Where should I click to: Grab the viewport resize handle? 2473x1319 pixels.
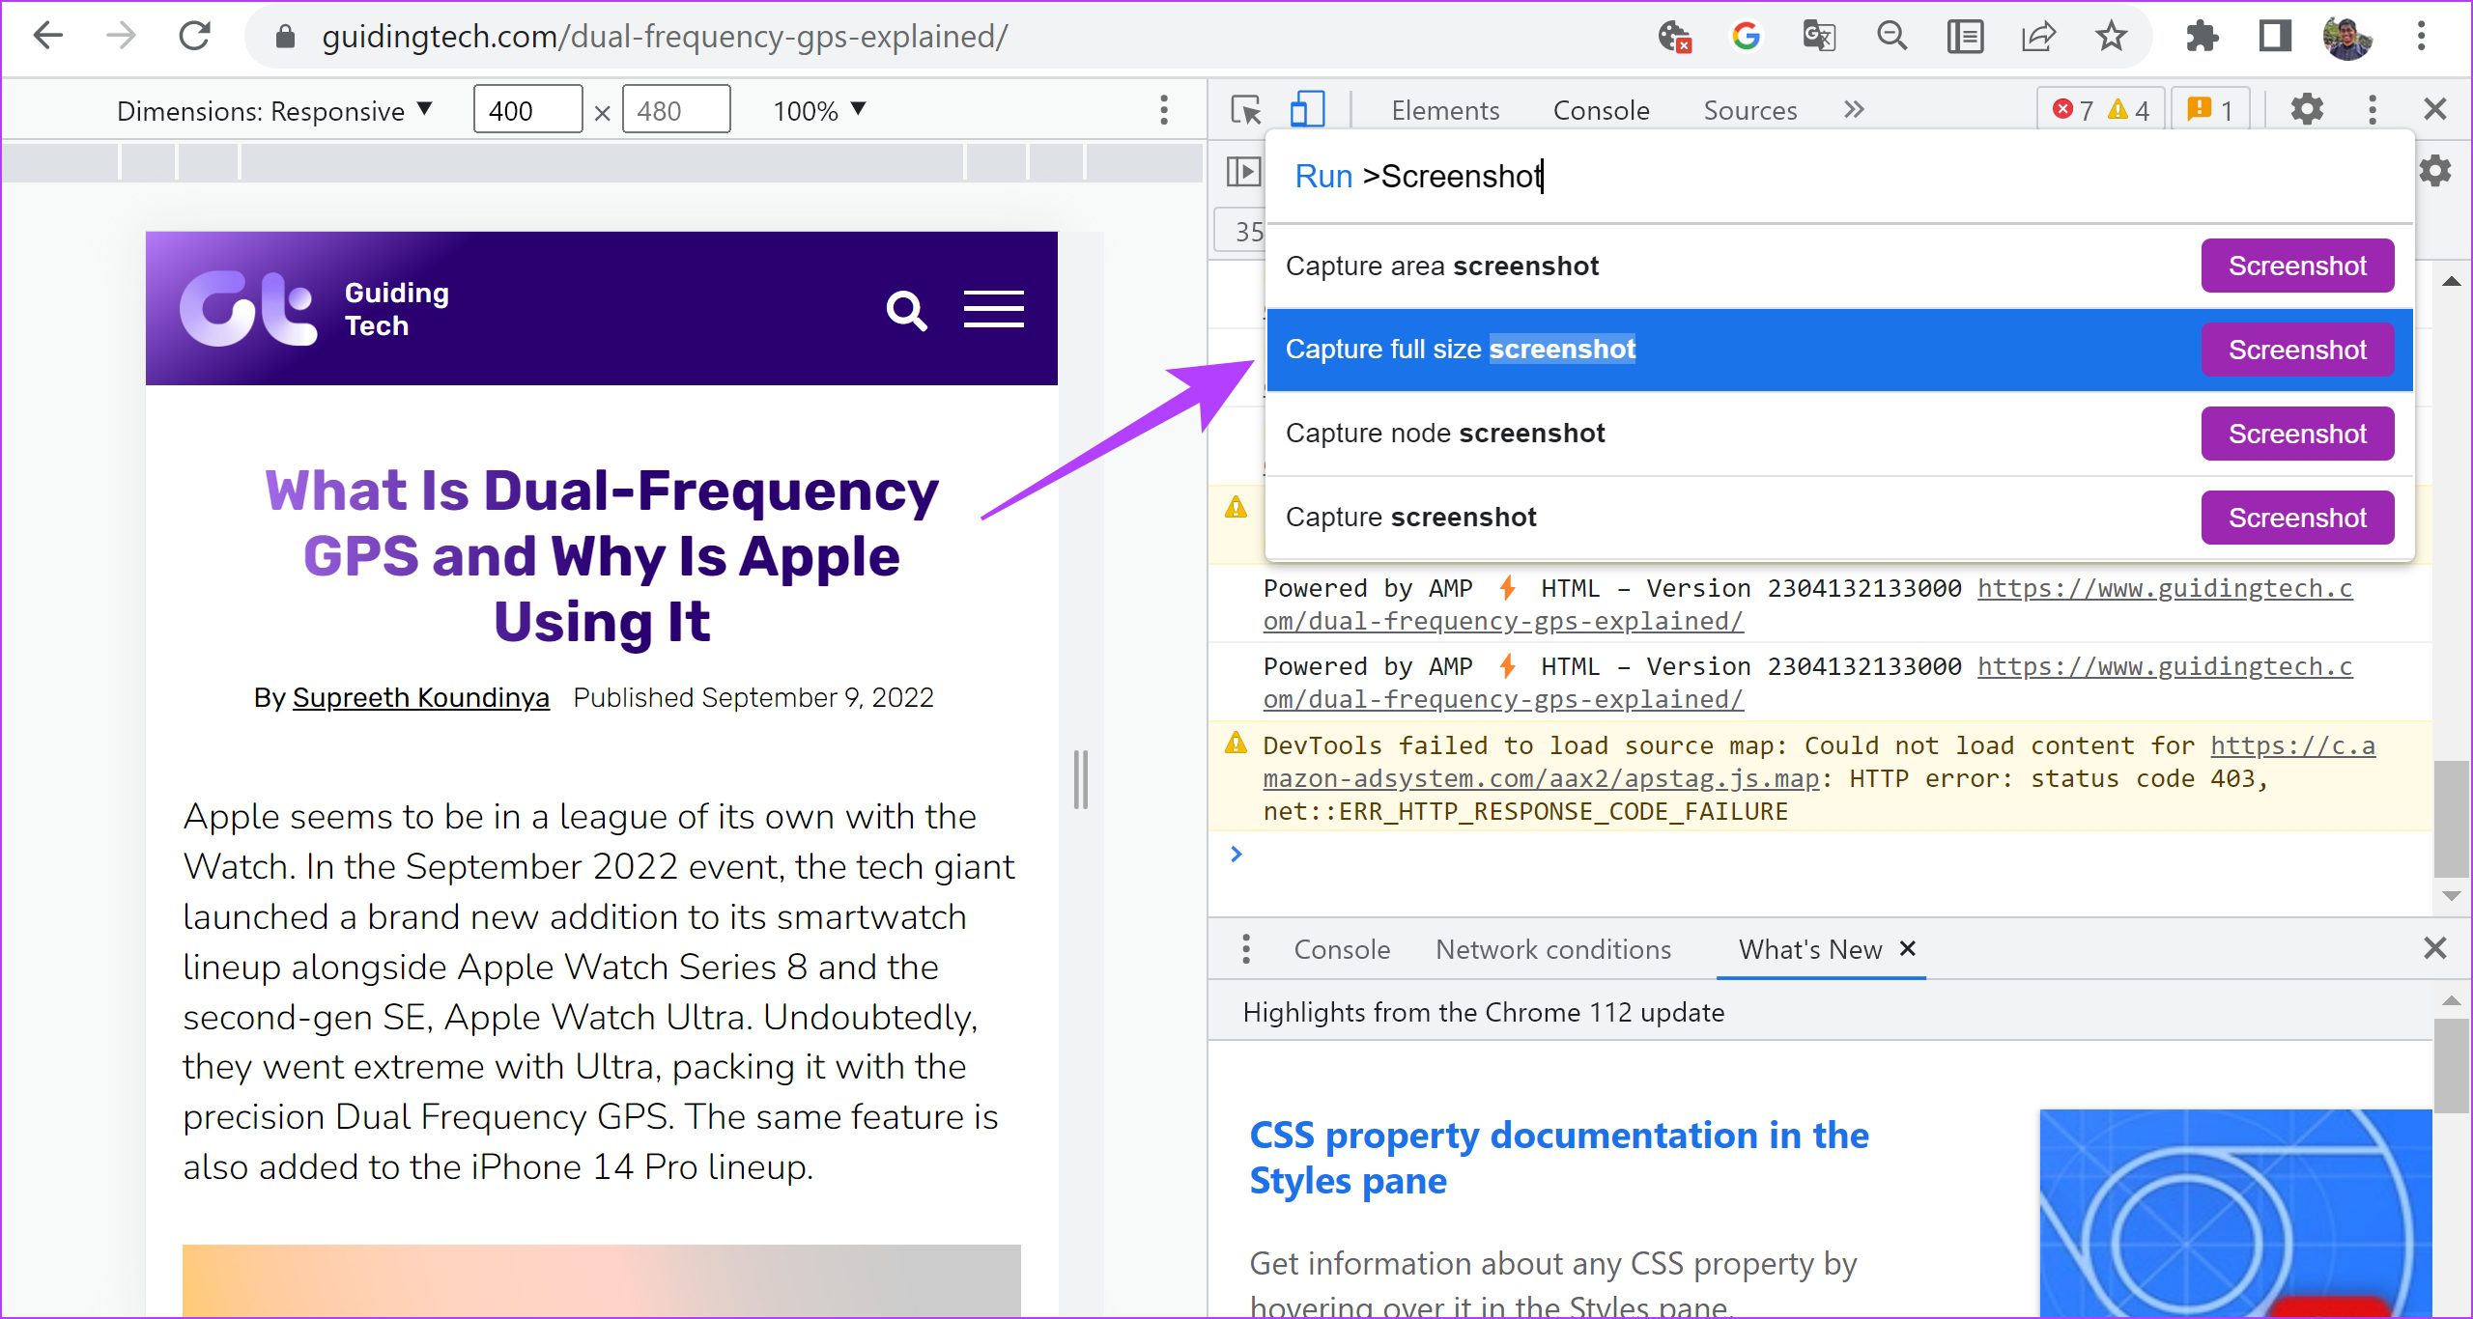point(1080,779)
